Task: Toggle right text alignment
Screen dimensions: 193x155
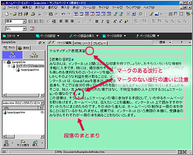Action: pos(72,21)
